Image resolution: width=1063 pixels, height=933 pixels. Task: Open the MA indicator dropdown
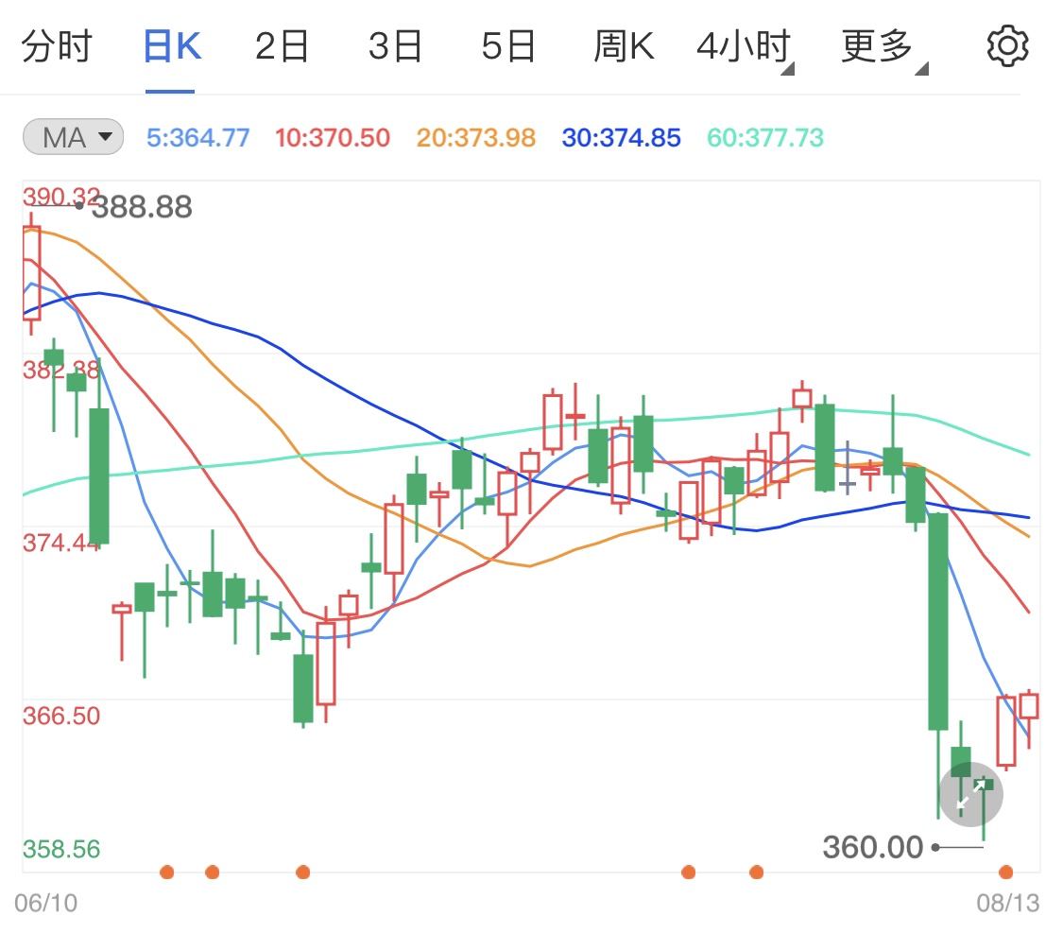click(x=73, y=138)
